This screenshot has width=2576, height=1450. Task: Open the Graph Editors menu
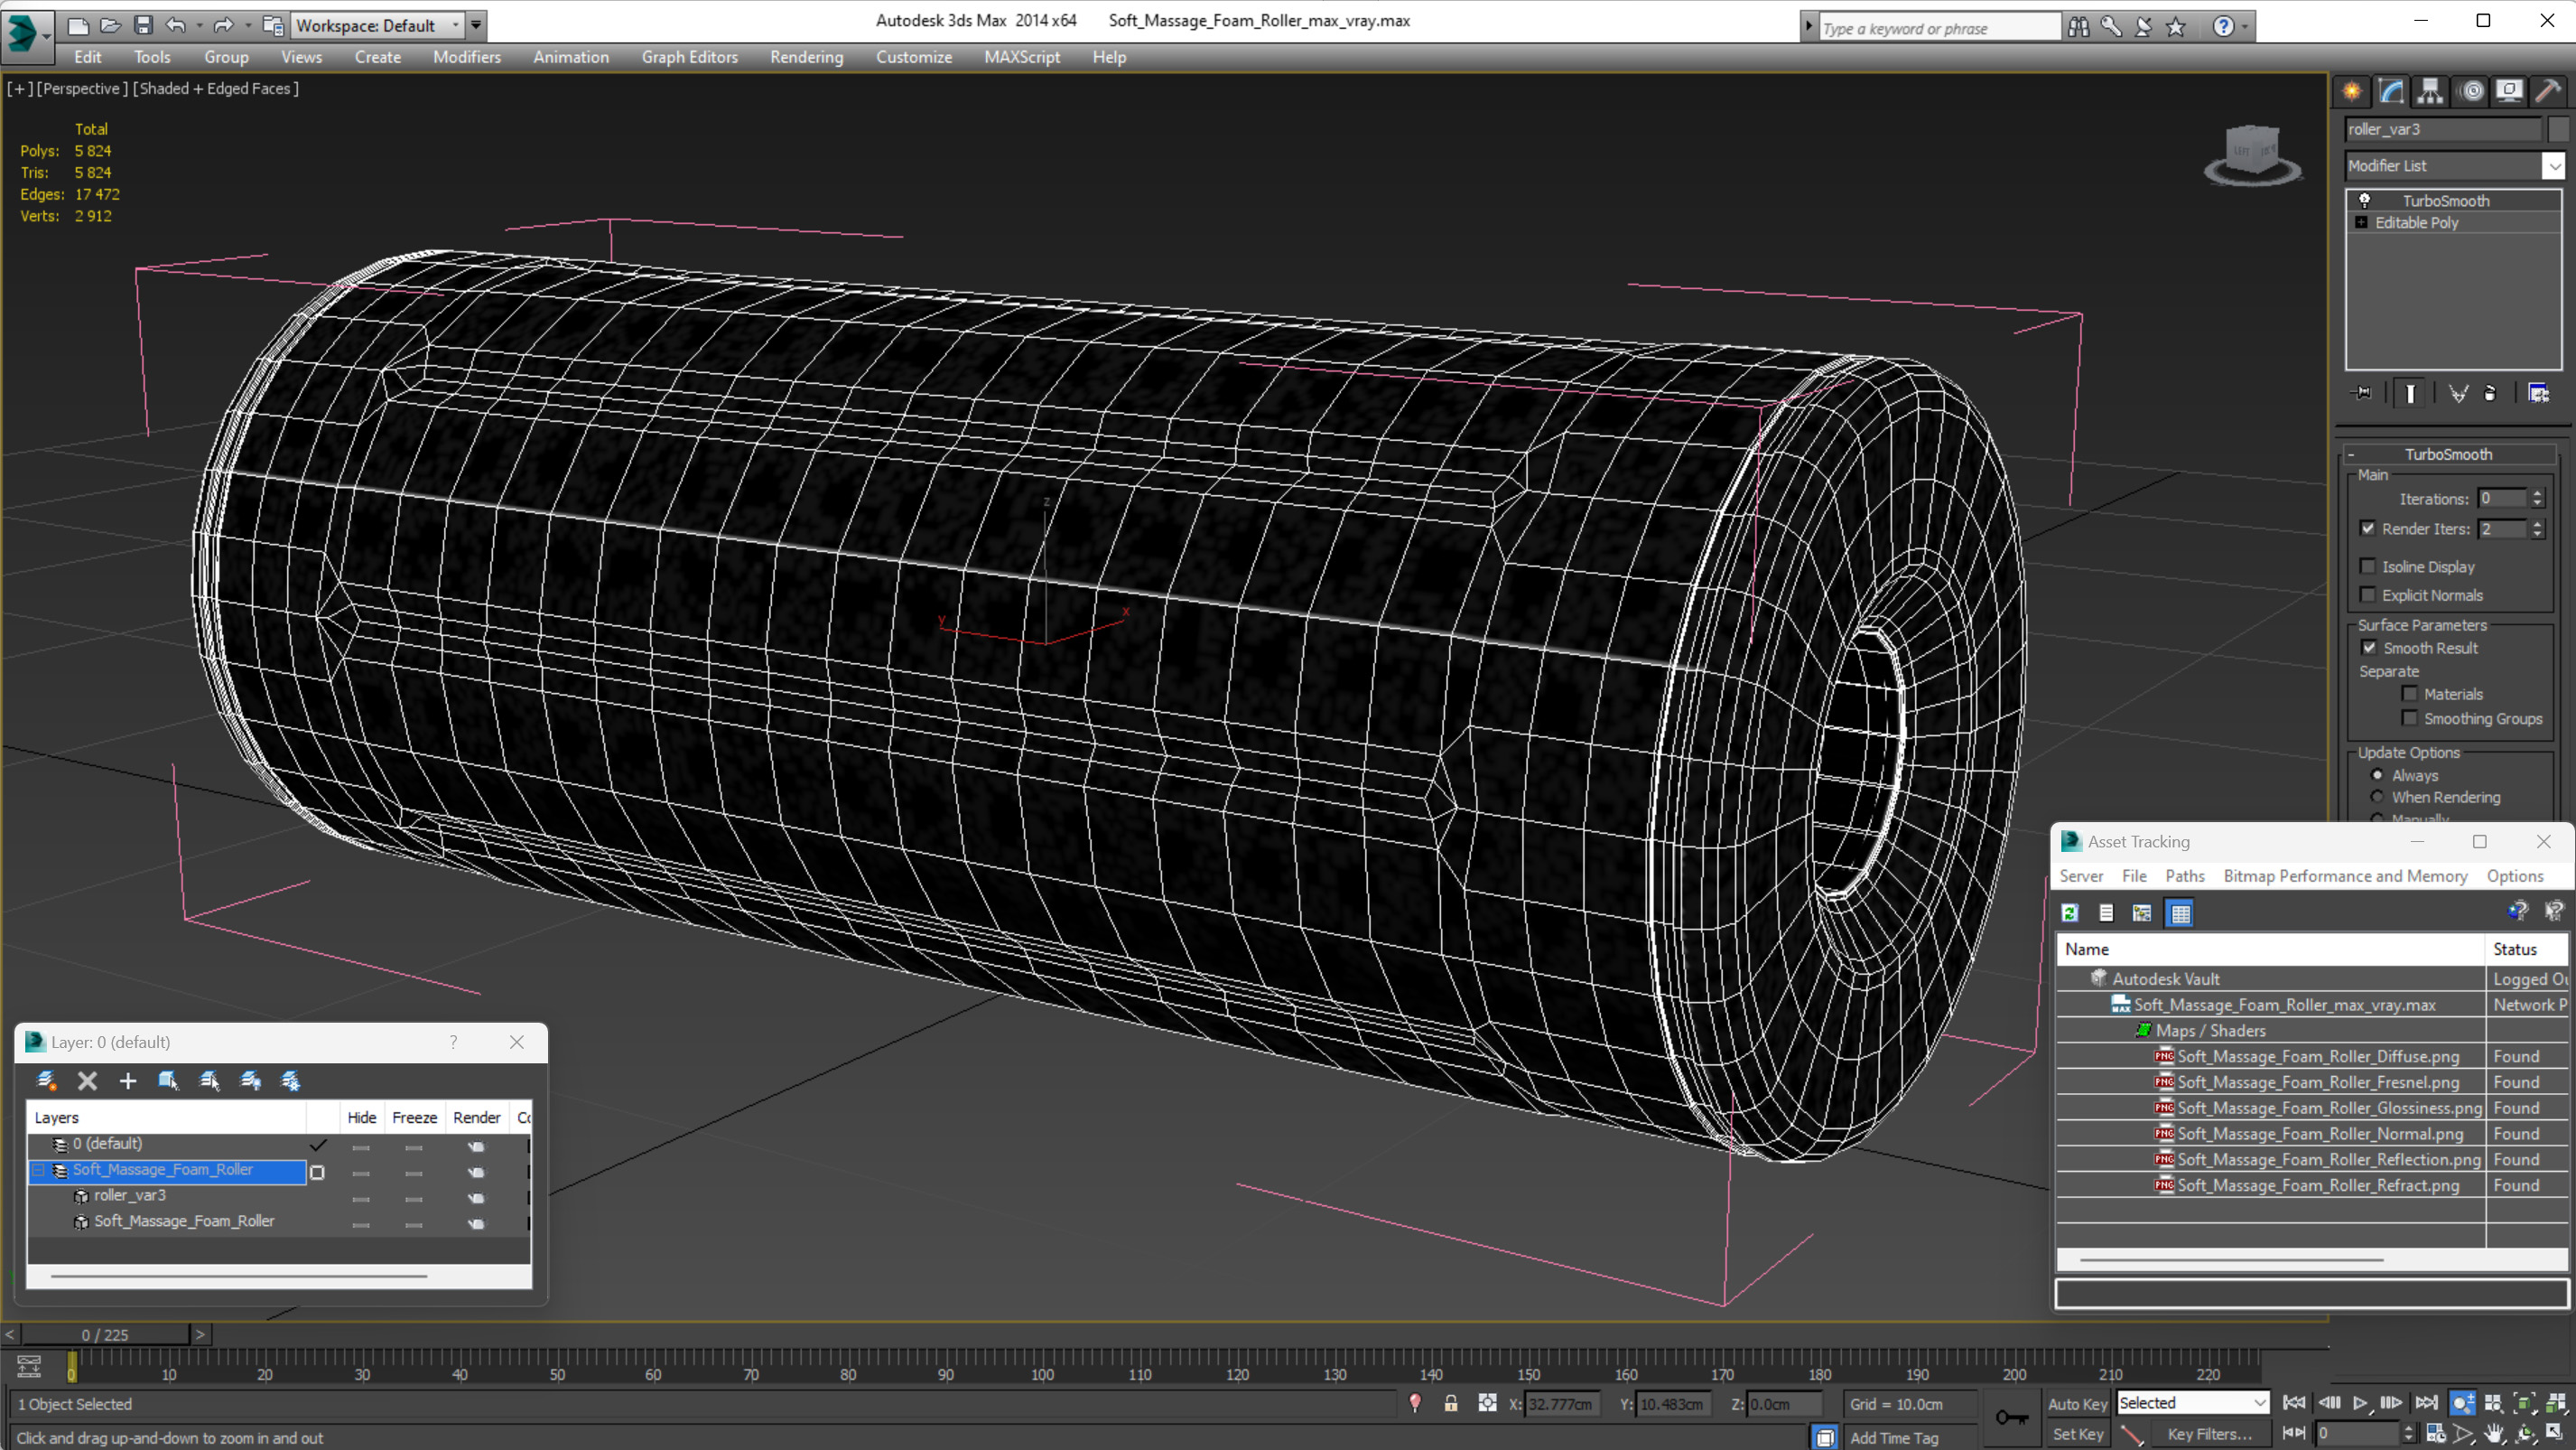point(689,57)
